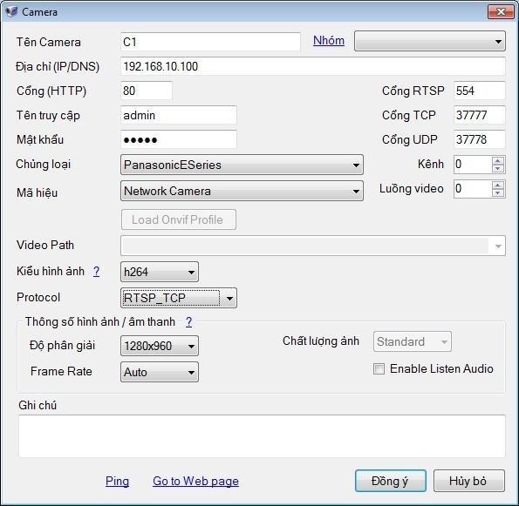Open the Frame Rate Auto dropdown

160,372
